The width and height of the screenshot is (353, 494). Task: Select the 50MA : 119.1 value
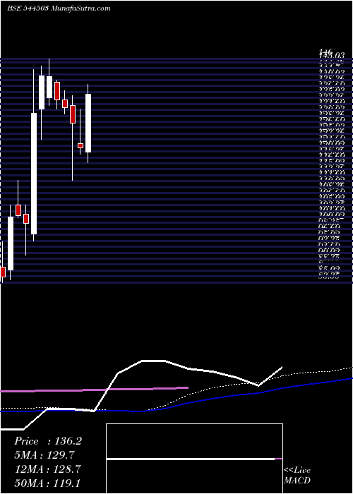tap(48, 483)
